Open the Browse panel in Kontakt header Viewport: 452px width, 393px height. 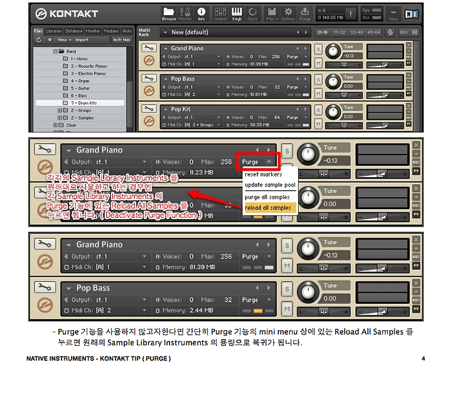pos(169,14)
